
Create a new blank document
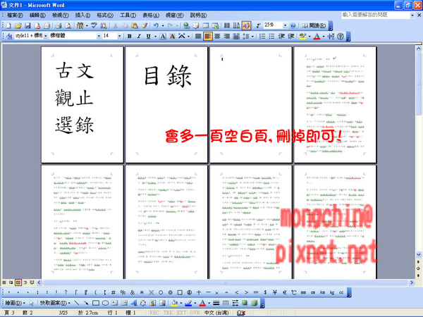click(x=8, y=25)
